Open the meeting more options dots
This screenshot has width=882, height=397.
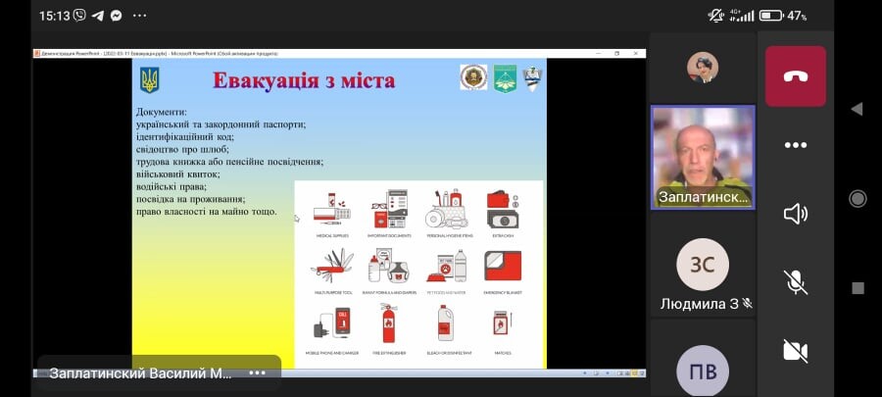pos(796,145)
